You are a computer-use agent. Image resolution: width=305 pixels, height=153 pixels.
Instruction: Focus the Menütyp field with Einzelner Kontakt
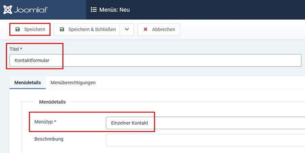tap(205, 123)
